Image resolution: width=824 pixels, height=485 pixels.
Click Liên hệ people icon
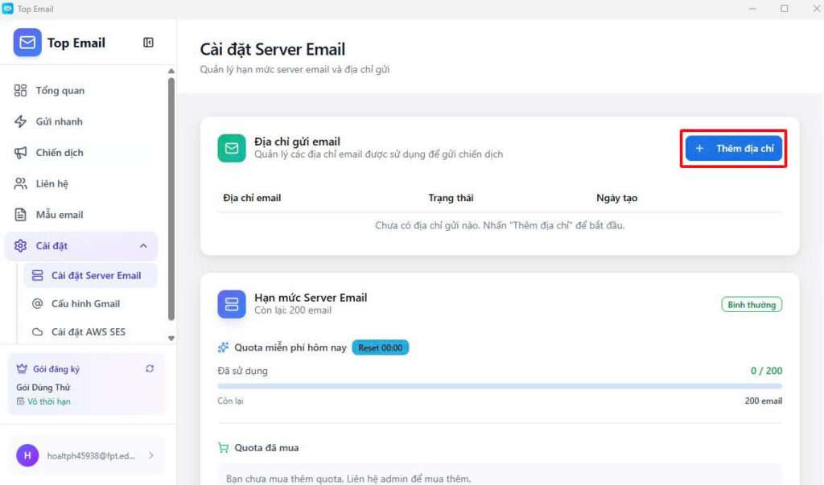click(20, 183)
